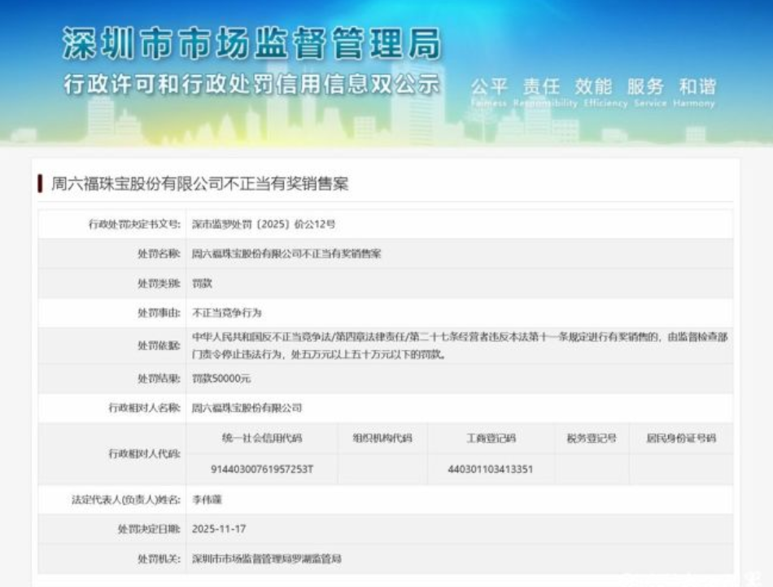
Task: Click the 统一社会信用代码 column header
Action: [x=262, y=438]
